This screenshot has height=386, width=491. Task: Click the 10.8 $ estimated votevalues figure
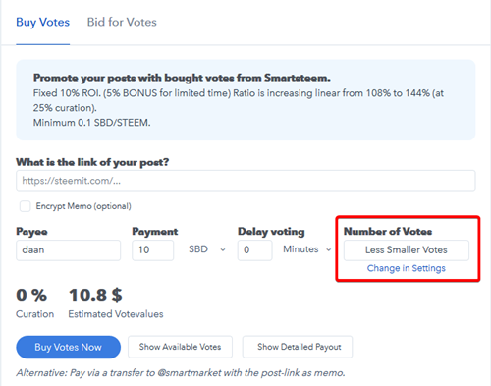95,295
